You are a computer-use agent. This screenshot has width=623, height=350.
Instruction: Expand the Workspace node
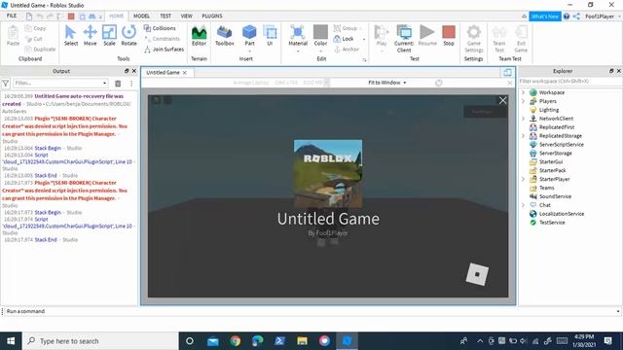coord(524,92)
